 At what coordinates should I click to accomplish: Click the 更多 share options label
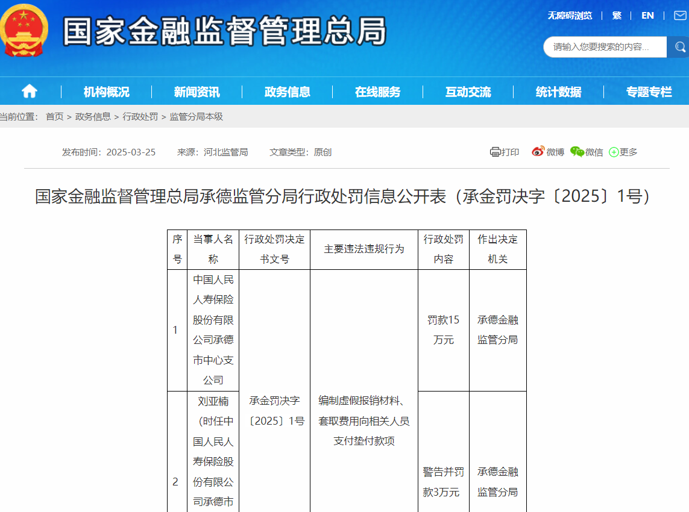(x=628, y=152)
